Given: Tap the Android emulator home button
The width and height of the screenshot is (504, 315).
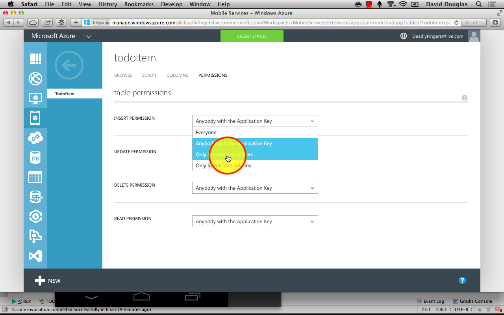Looking at the screenshot, I should [x=142, y=296].
